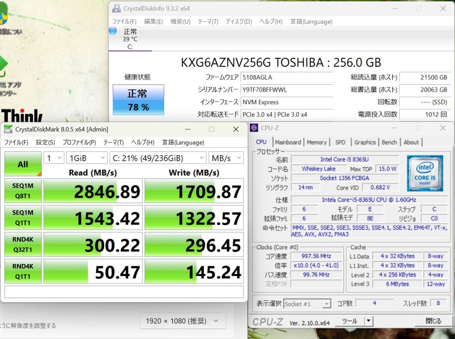
Task: Click the CrystalDiskInfo app icon in title bar
Action: [116, 8]
